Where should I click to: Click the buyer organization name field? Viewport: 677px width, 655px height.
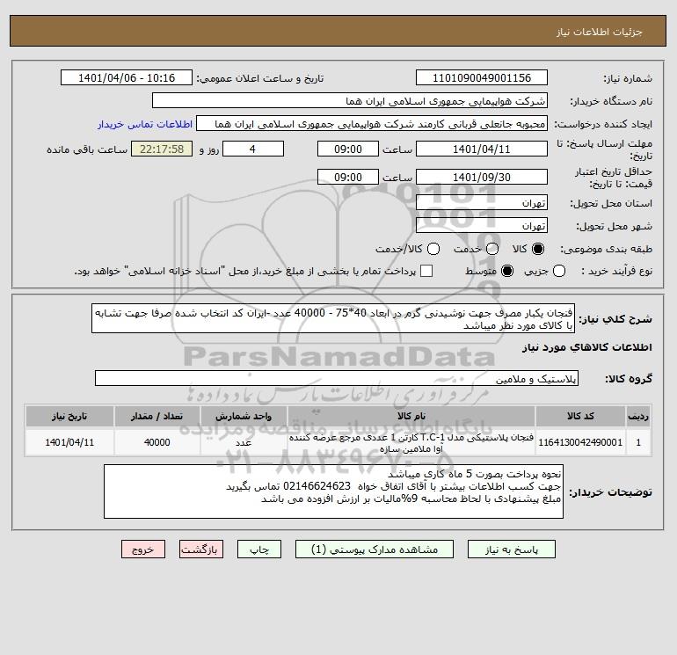coord(350,101)
